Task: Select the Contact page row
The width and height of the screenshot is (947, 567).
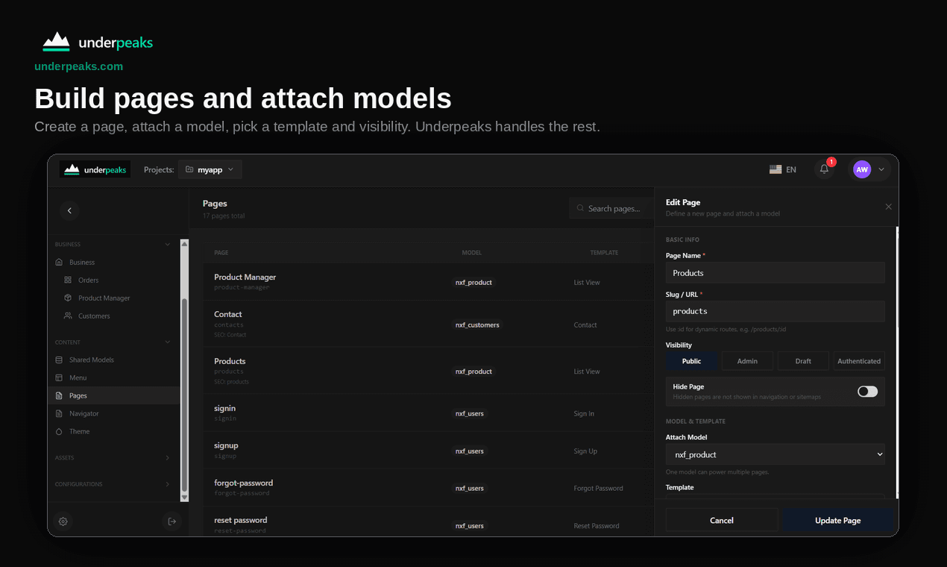Action: click(429, 324)
